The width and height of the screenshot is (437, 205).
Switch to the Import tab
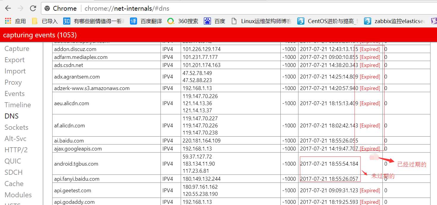[15, 71]
